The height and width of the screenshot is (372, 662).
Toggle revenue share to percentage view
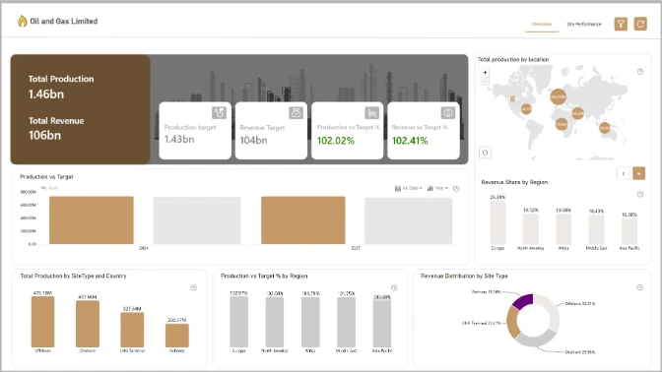638,173
